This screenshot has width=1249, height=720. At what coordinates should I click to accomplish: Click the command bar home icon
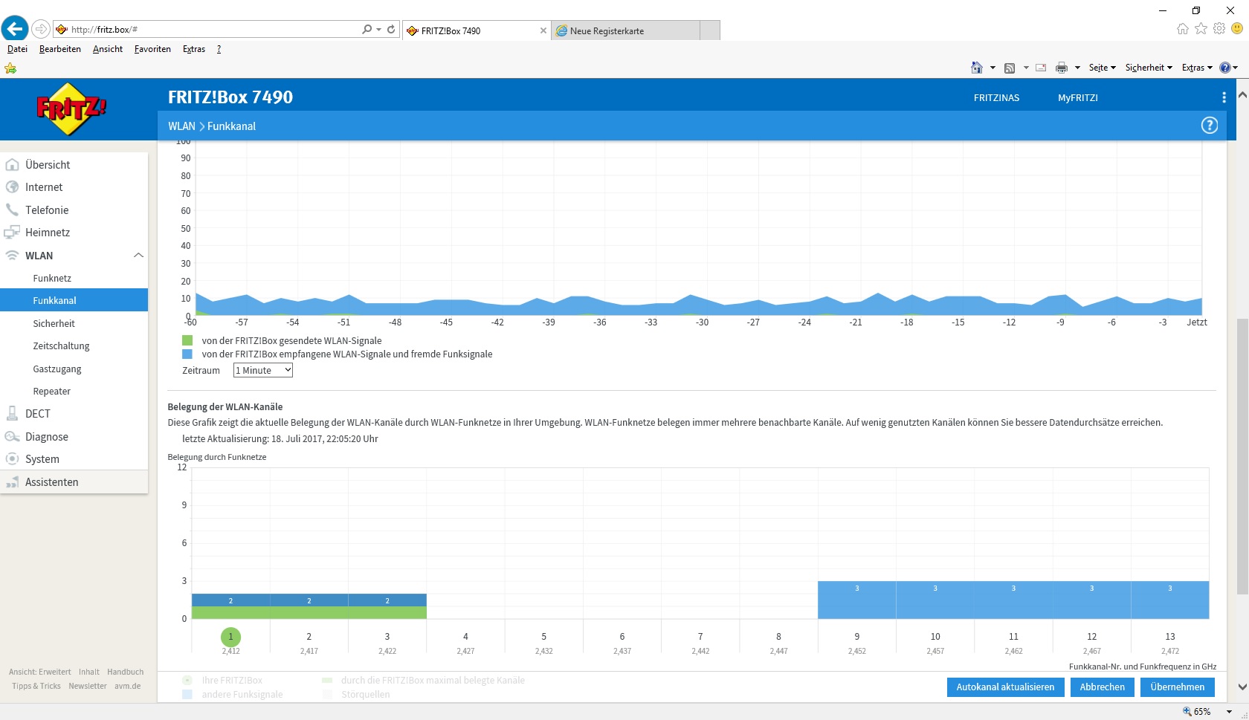tap(977, 68)
